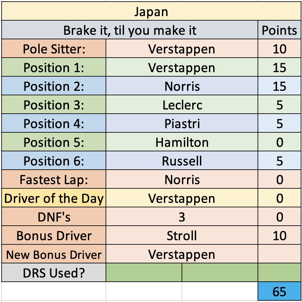Select the New Bonus Driver Verstappen cell
This screenshot has height=302, width=302.
click(182, 254)
